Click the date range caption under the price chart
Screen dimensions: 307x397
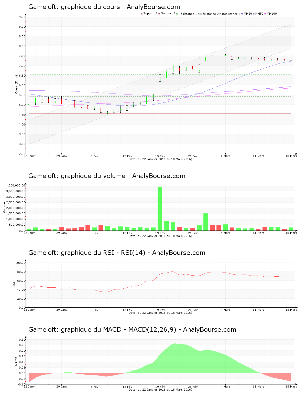click(x=160, y=159)
